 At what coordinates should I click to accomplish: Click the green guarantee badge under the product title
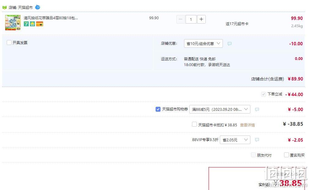32,24
